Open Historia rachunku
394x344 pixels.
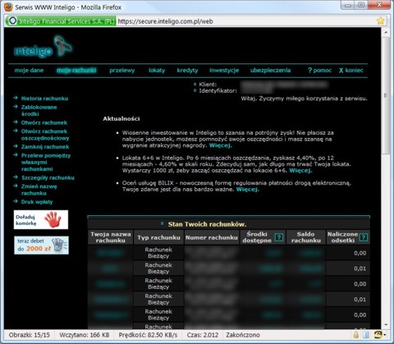click(44, 99)
